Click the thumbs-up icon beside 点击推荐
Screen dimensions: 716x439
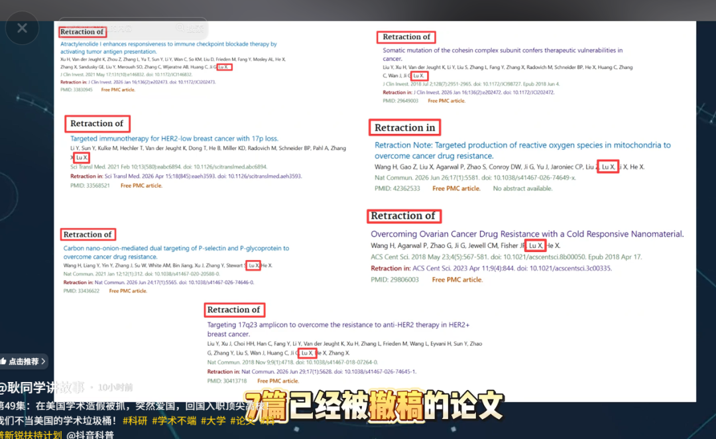tap(3, 361)
